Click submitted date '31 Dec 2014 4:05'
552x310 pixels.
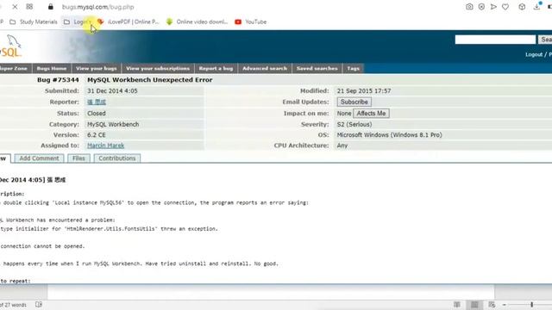click(x=112, y=90)
